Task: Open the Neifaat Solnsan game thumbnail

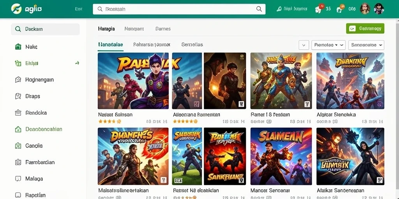Action: tap(133, 81)
